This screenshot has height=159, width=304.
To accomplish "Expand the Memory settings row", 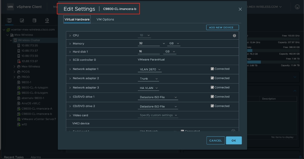I will 70,44.
